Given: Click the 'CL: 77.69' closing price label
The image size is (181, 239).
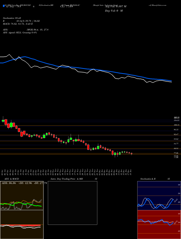Looking at the screenshot, I should click(67, 7).
